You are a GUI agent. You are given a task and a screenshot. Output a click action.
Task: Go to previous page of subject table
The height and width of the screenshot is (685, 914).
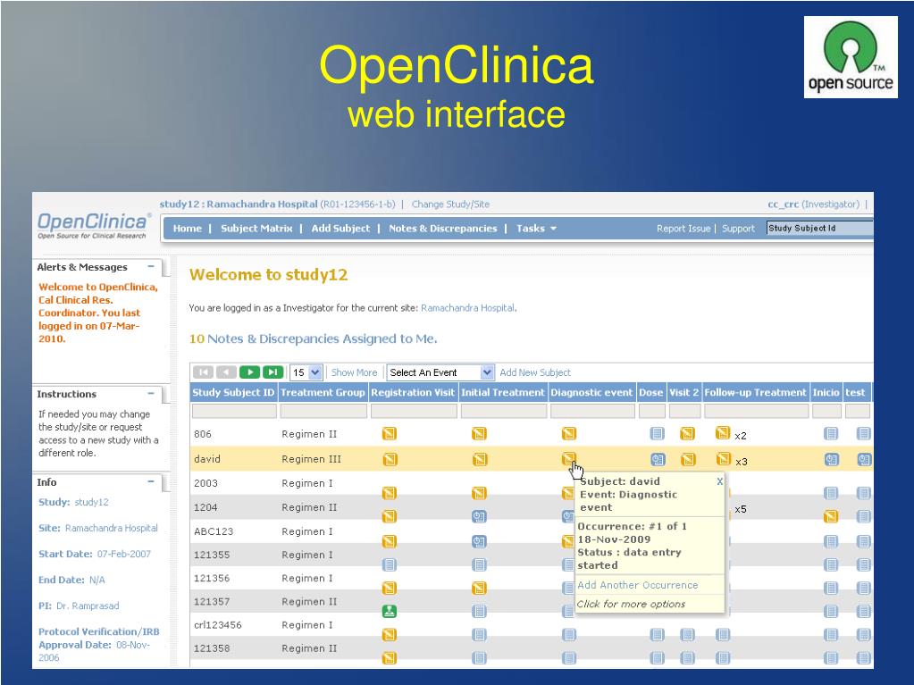click(226, 372)
